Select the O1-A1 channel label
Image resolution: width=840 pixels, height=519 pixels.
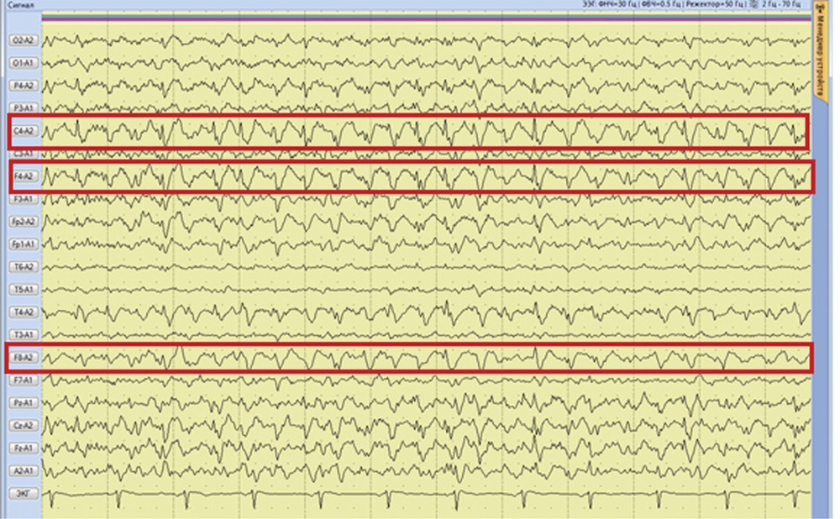22,63
